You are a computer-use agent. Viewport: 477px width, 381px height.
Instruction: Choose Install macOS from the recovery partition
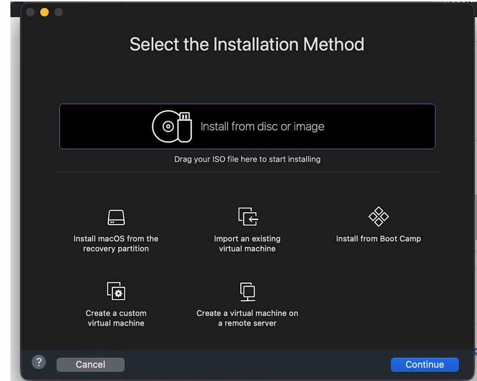point(116,243)
